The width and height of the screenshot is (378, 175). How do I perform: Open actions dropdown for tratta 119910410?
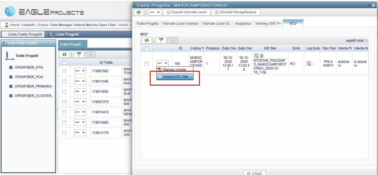pos(80,112)
